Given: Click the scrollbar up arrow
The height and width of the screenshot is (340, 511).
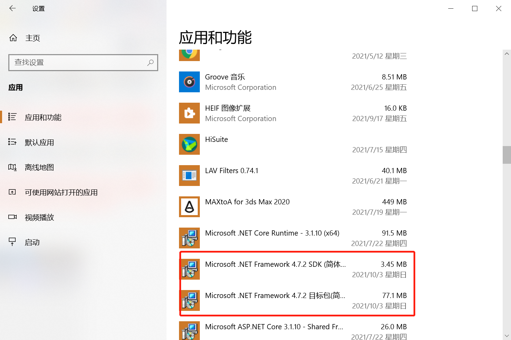Looking at the screenshot, I should click(507, 54).
